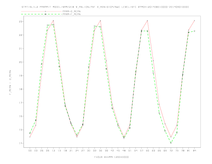Viewport: 212px width, 164px height.
Task: Click y-axis tick label 16
Action: tap(20, 116)
